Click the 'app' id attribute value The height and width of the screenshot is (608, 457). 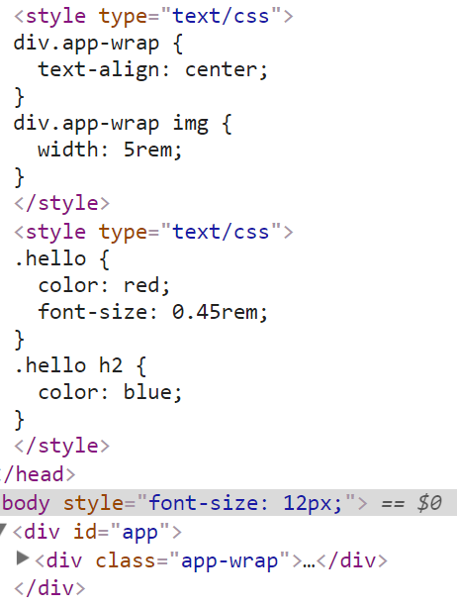(x=140, y=533)
